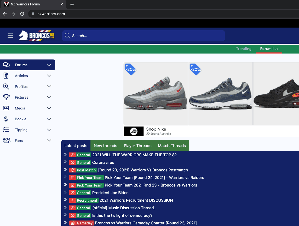This screenshot has width=299, height=226.
Task: Go back using browser back arrow
Action: (x=5, y=14)
